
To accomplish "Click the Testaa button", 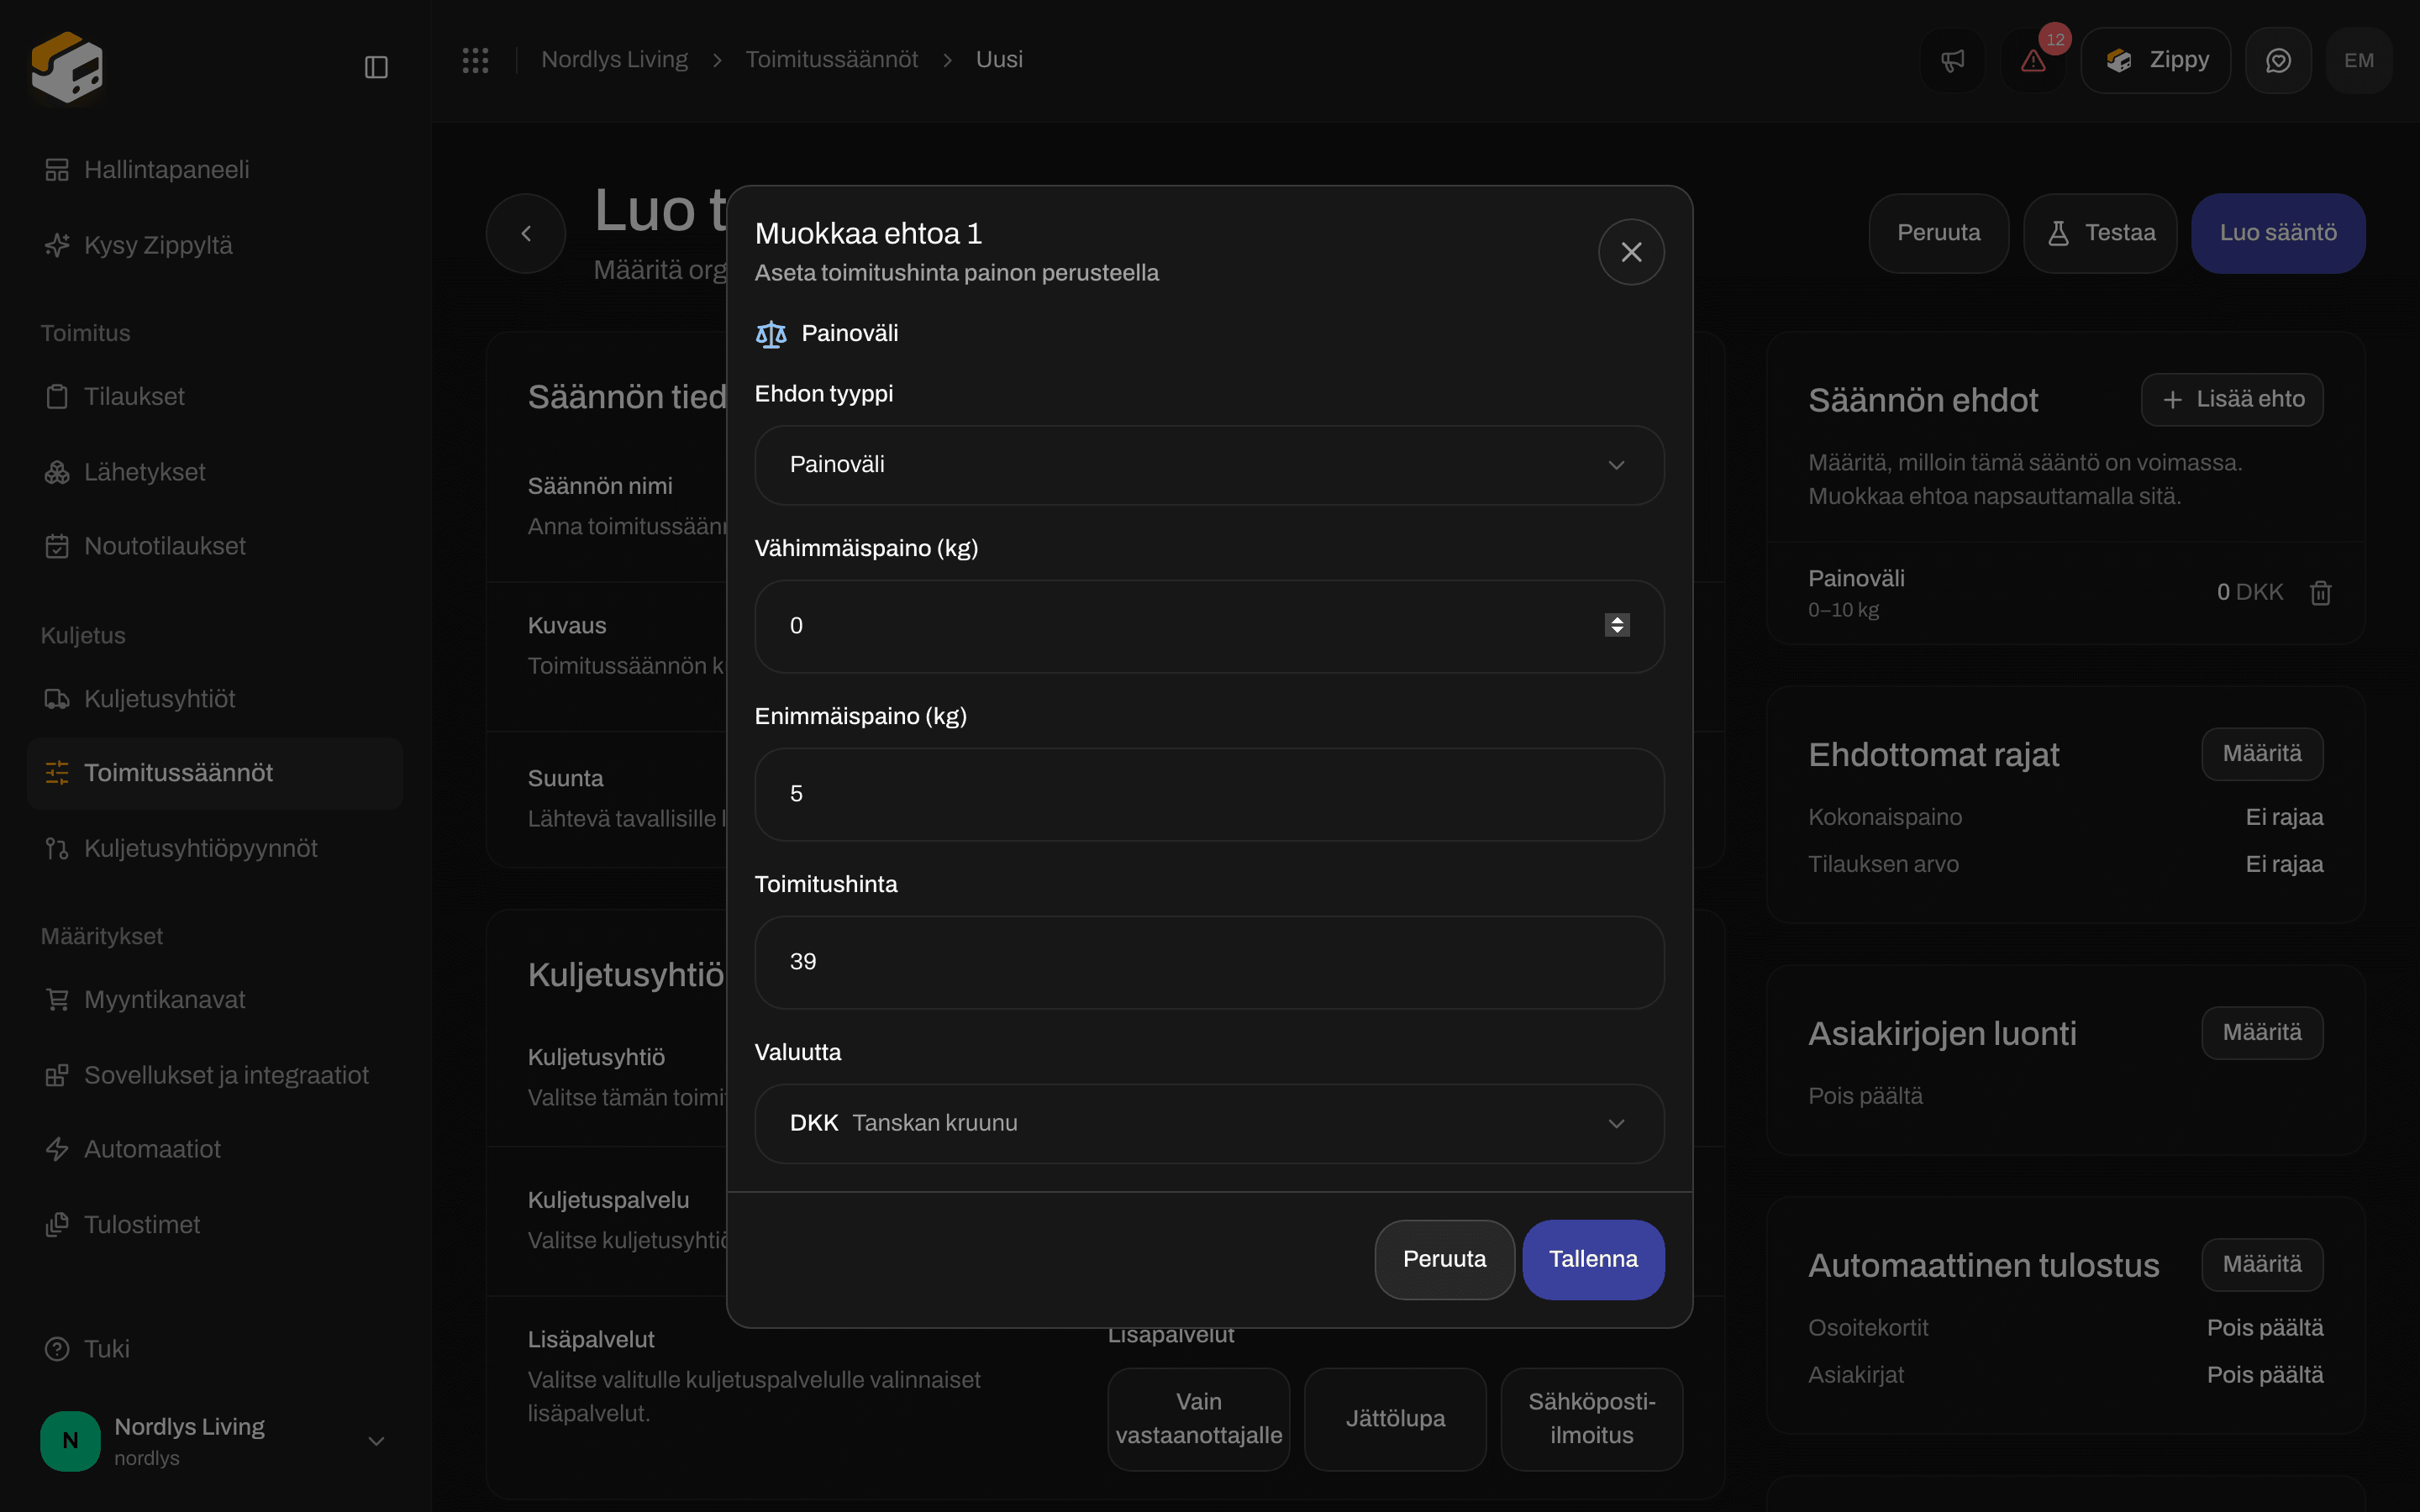I will tap(2100, 233).
